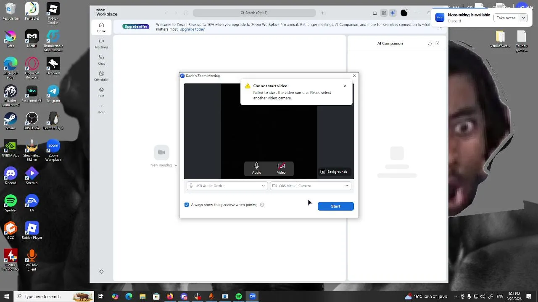Select the Stremio desktop icon

click(x=32, y=176)
